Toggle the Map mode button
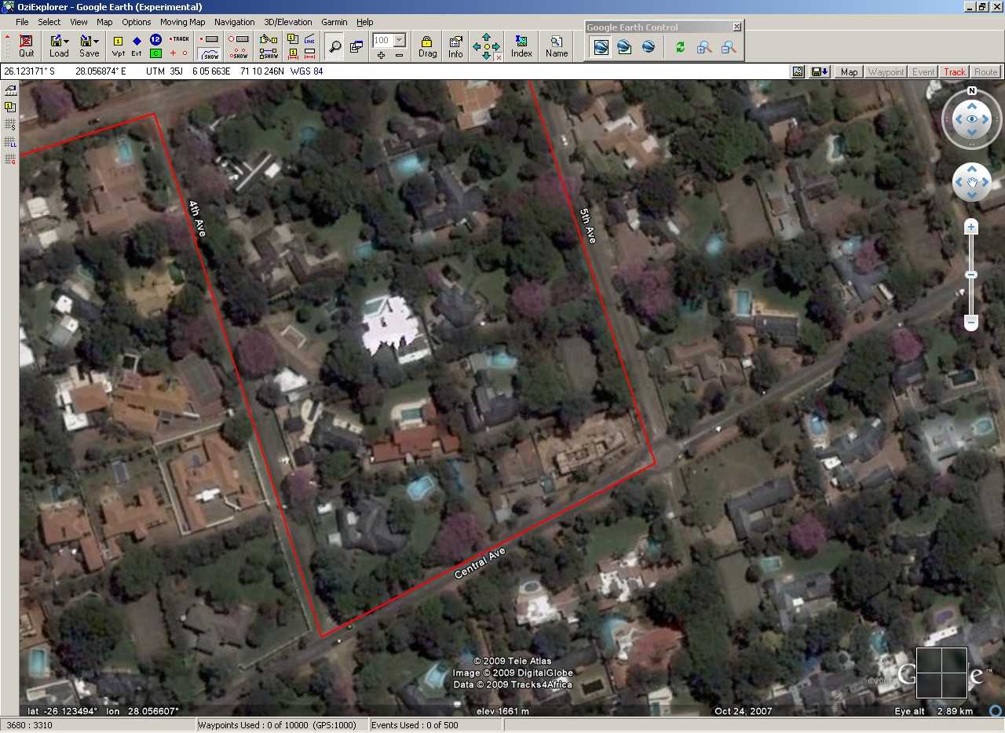Viewport: 1005px width, 733px height. [849, 71]
